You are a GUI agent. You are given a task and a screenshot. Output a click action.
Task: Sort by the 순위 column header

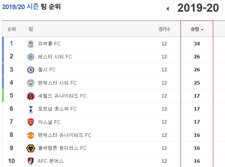click(x=11, y=29)
